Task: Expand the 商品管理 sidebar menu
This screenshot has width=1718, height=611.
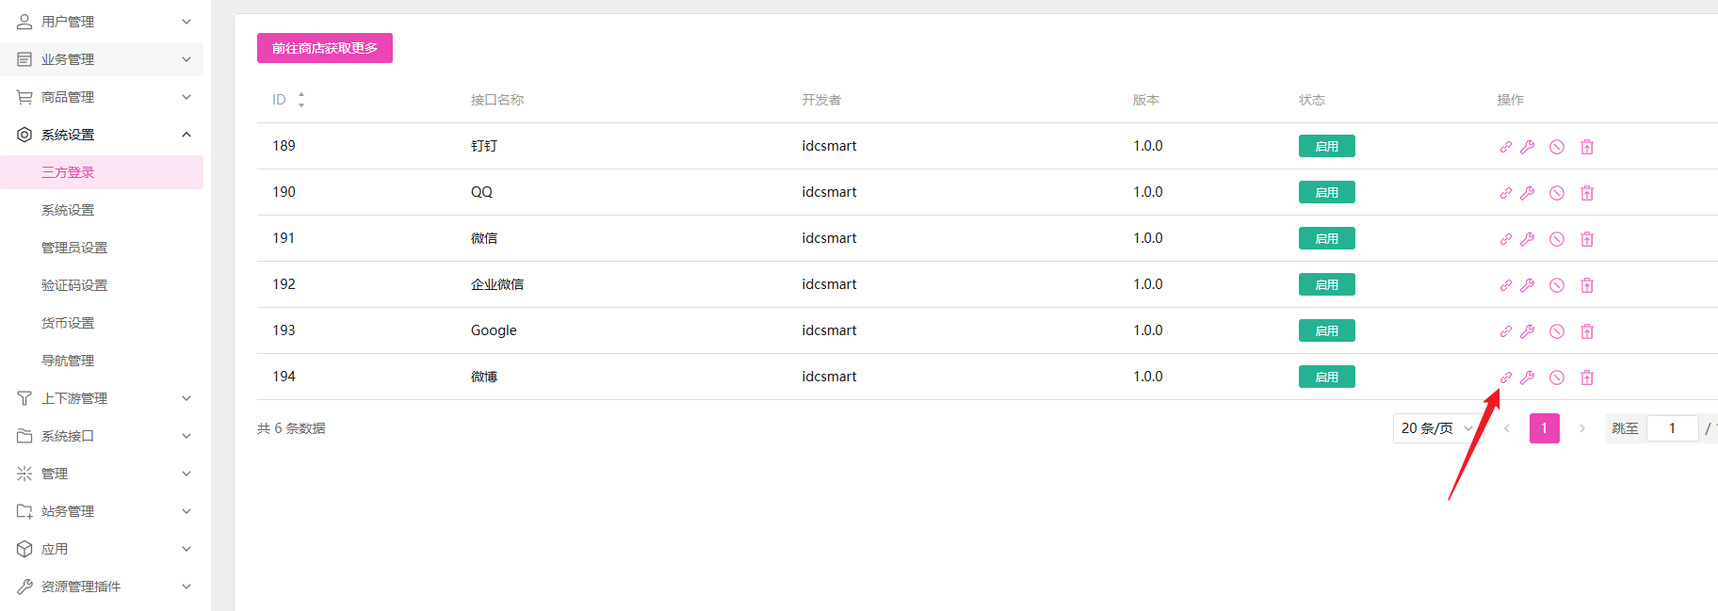Action: (x=102, y=97)
